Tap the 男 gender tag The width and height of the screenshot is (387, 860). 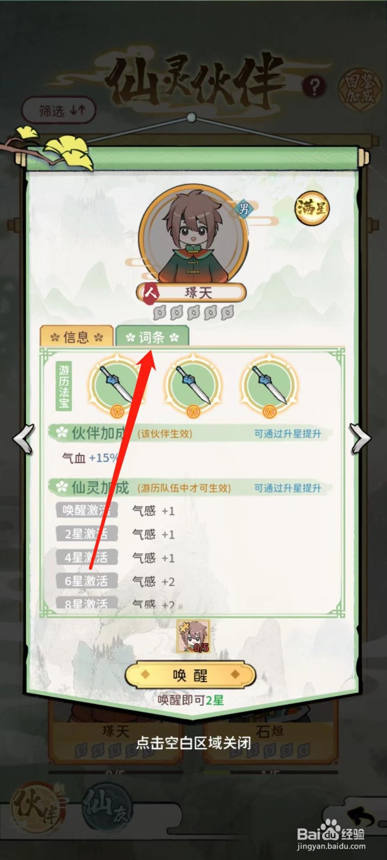244,208
